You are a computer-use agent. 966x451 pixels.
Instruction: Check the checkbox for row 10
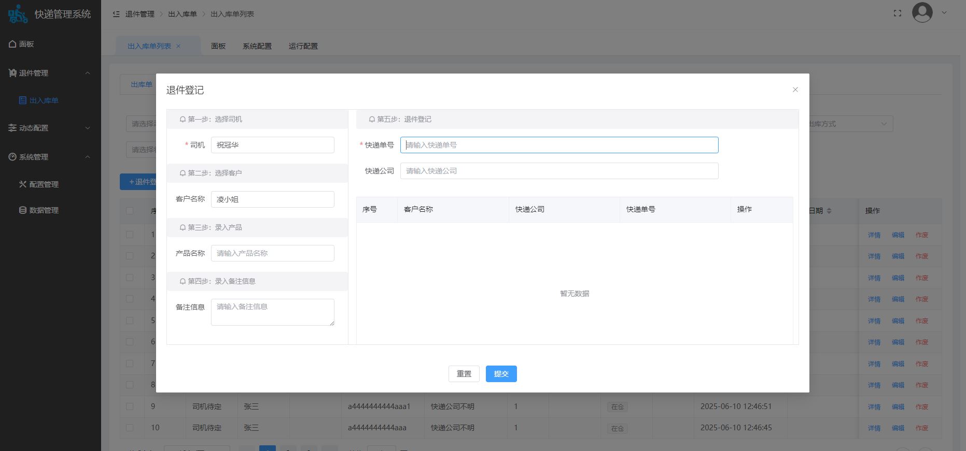pos(130,428)
